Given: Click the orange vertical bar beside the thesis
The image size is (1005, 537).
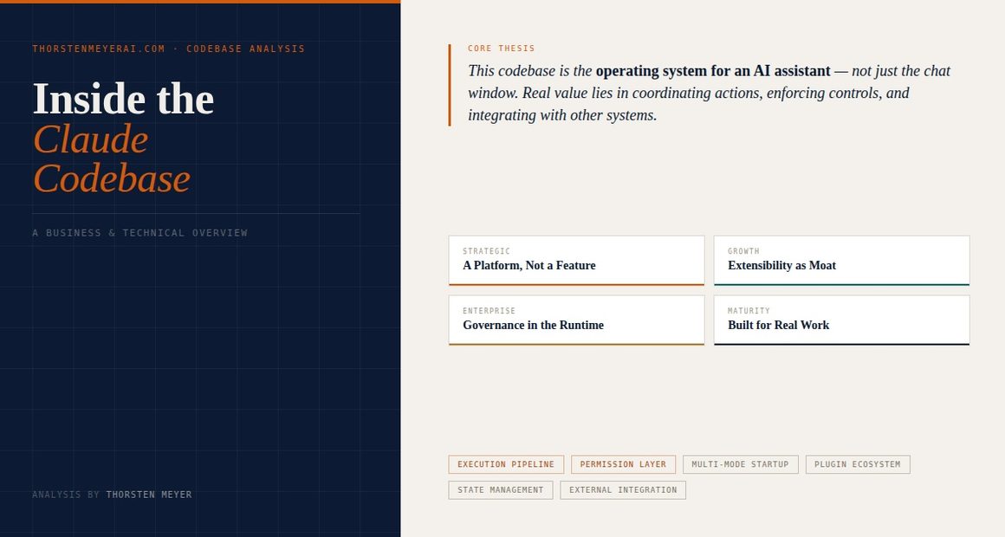Looking at the screenshot, I should [x=450, y=85].
